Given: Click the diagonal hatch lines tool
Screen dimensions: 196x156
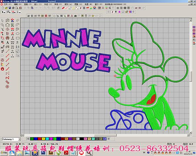Looking at the screenshot, I should point(18,20).
